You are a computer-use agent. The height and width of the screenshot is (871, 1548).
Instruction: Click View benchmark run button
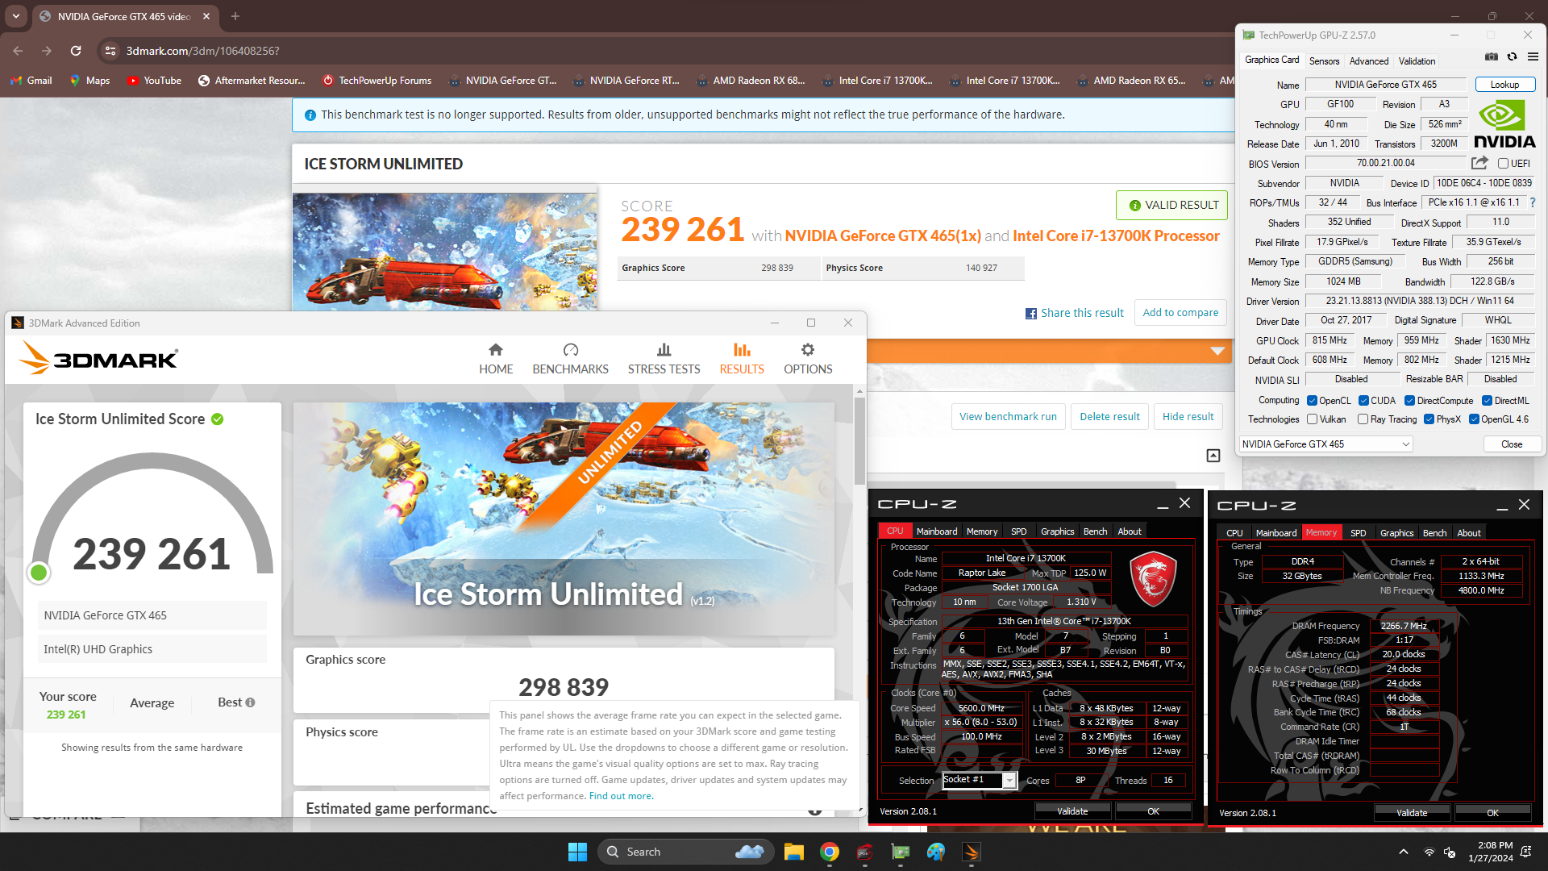point(1008,417)
